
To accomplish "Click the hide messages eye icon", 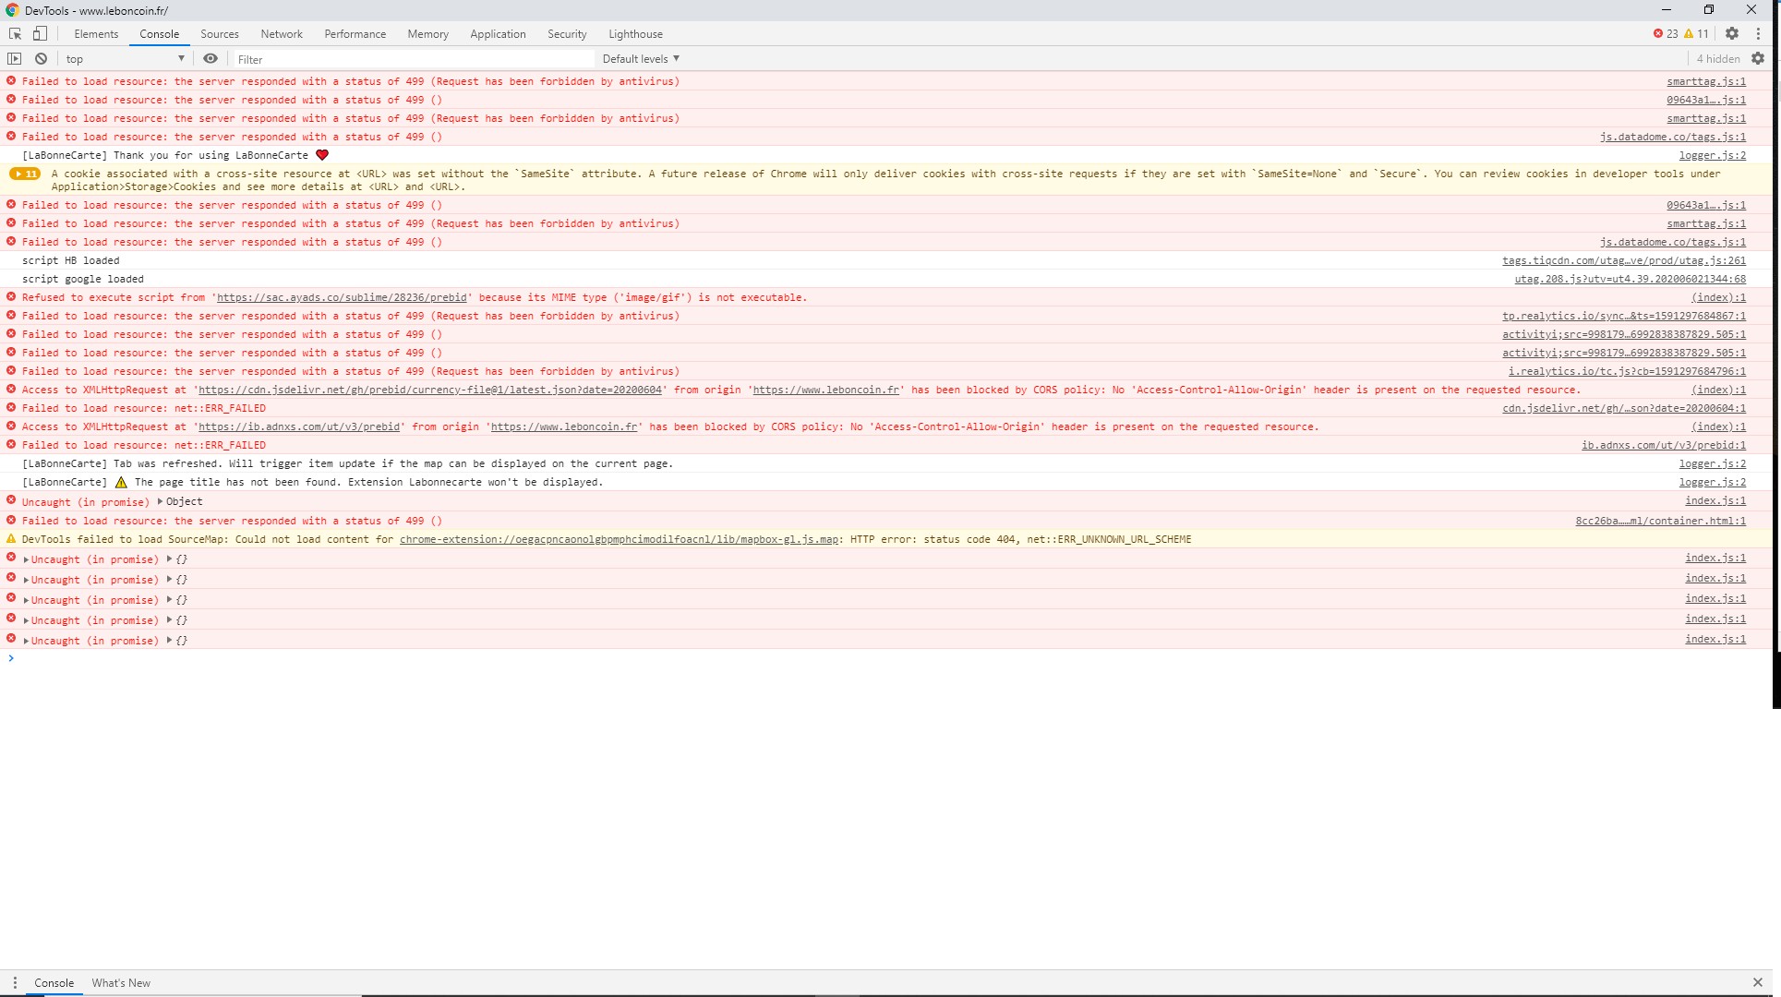I will [211, 57].
